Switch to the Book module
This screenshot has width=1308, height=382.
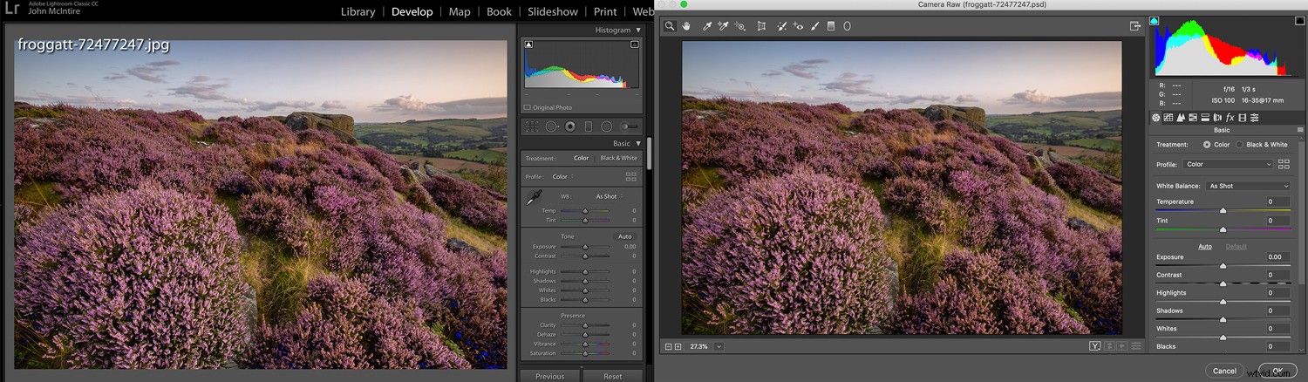pos(499,11)
